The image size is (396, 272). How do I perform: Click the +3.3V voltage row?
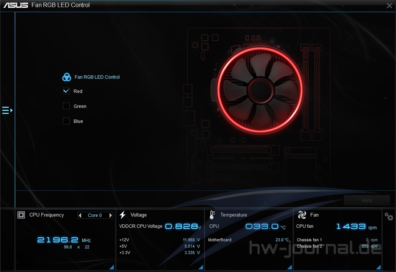pyautogui.click(x=160, y=252)
